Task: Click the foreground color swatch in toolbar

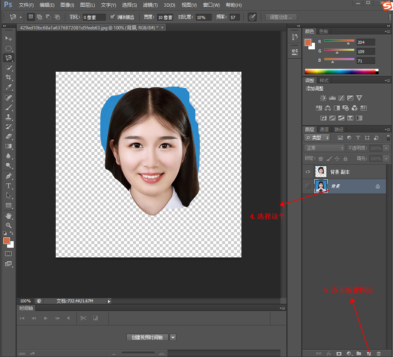Action: tap(7, 241)
